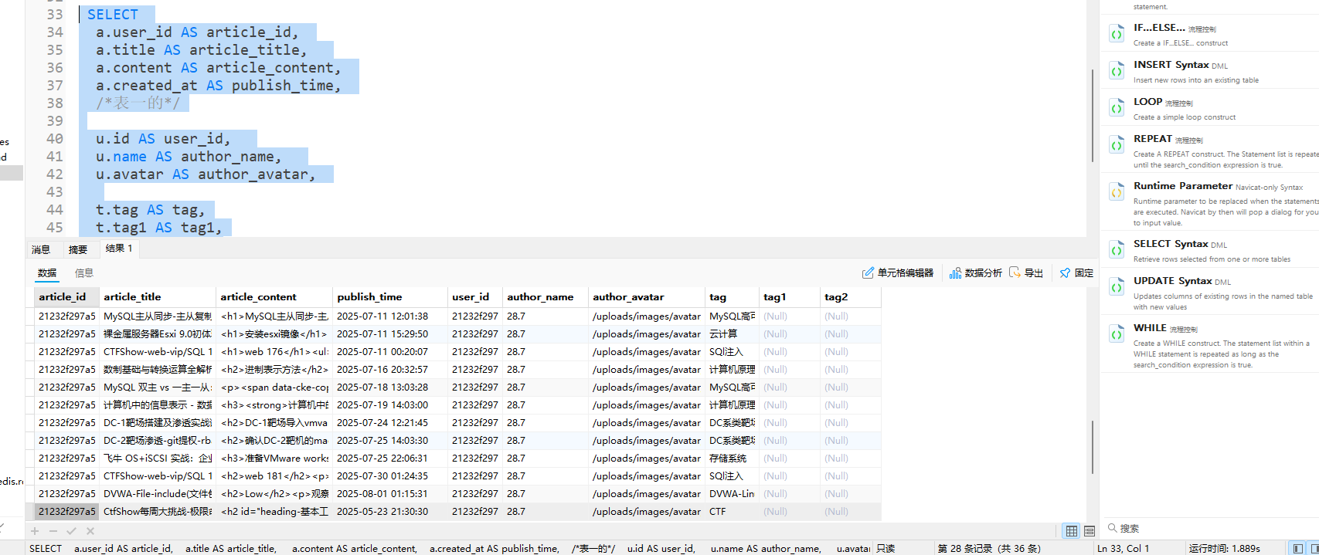Switch to grid view in the results footer

pyautogui.click(x=1071, y=531)
